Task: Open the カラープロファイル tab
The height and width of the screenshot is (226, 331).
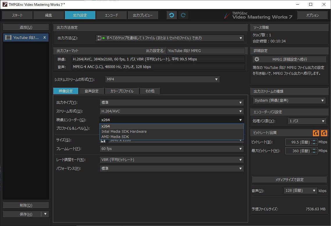Action: pos(122,91)
